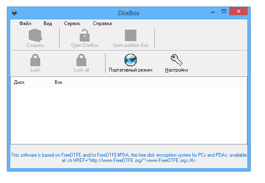
Task: Minimize the DoxBox window
Action: (213, 12)
